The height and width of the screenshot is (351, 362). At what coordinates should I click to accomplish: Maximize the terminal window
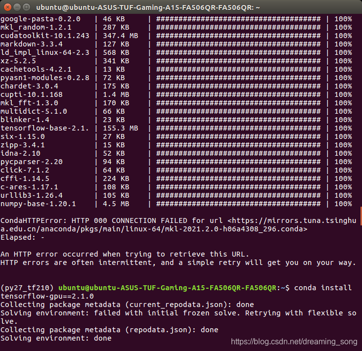(x=27, y=7)
